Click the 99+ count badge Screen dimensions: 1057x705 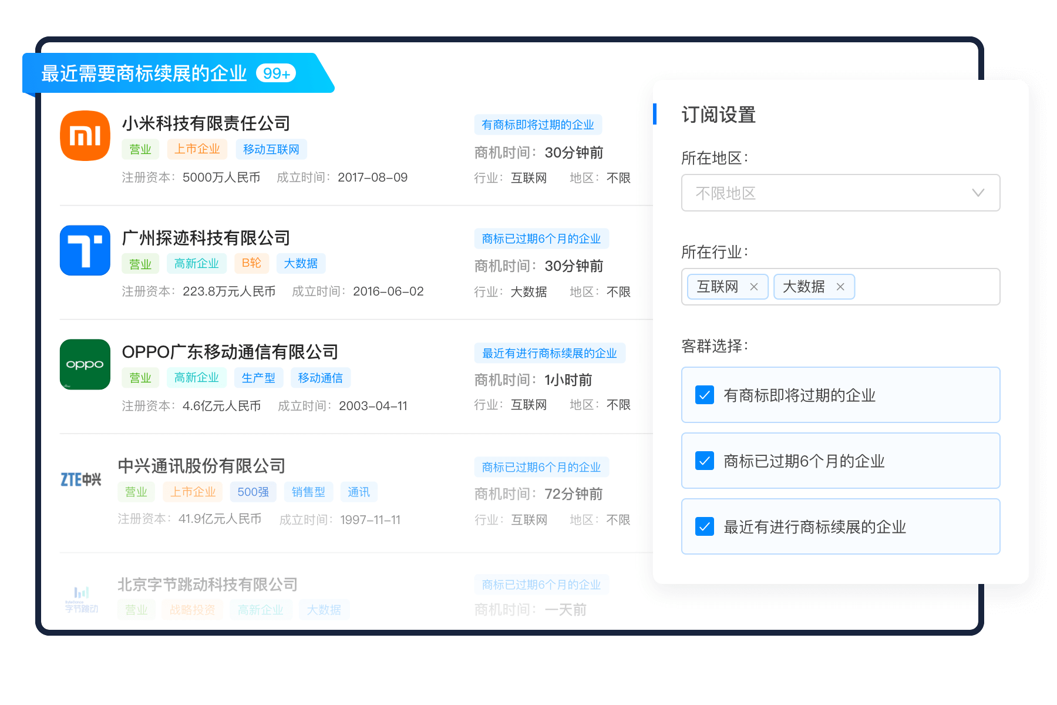point(276,73)
